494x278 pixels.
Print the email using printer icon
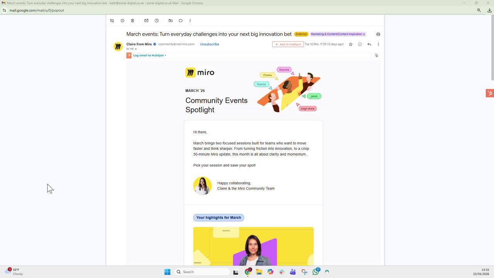(378, 34)
